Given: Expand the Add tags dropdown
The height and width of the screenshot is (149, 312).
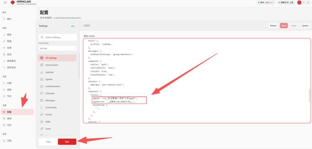Looking at the screenshot, I should click(x=57, y=48).
